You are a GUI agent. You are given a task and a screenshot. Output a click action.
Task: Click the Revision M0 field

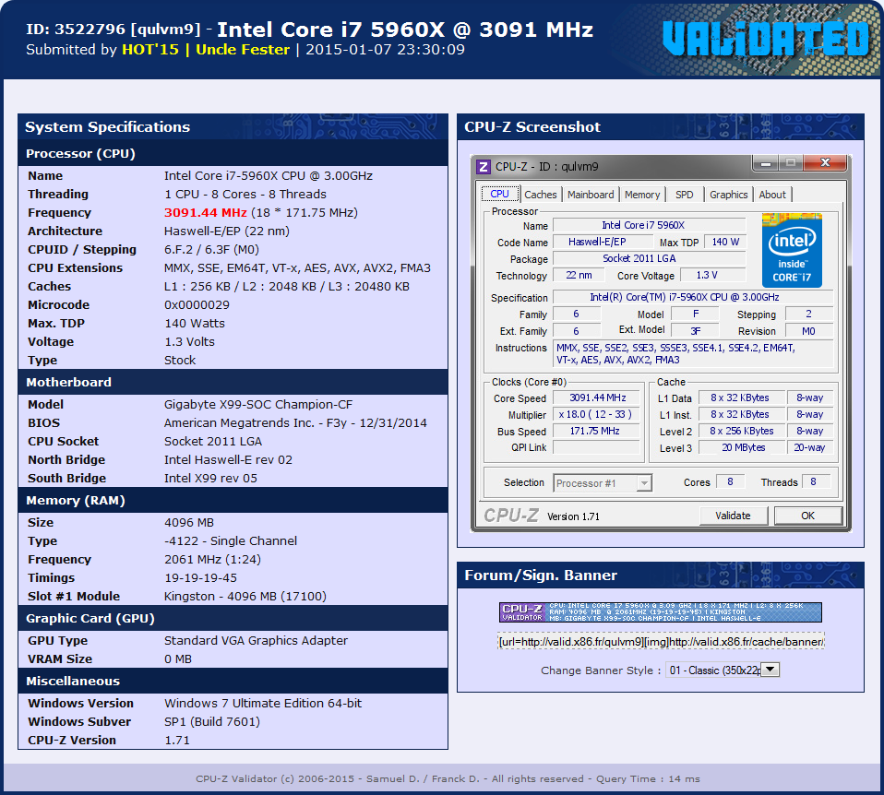click(808, 331)
